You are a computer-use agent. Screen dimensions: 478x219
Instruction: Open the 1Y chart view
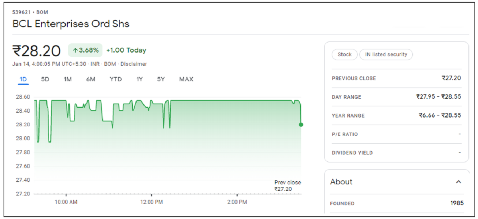(x=139, y=79)
